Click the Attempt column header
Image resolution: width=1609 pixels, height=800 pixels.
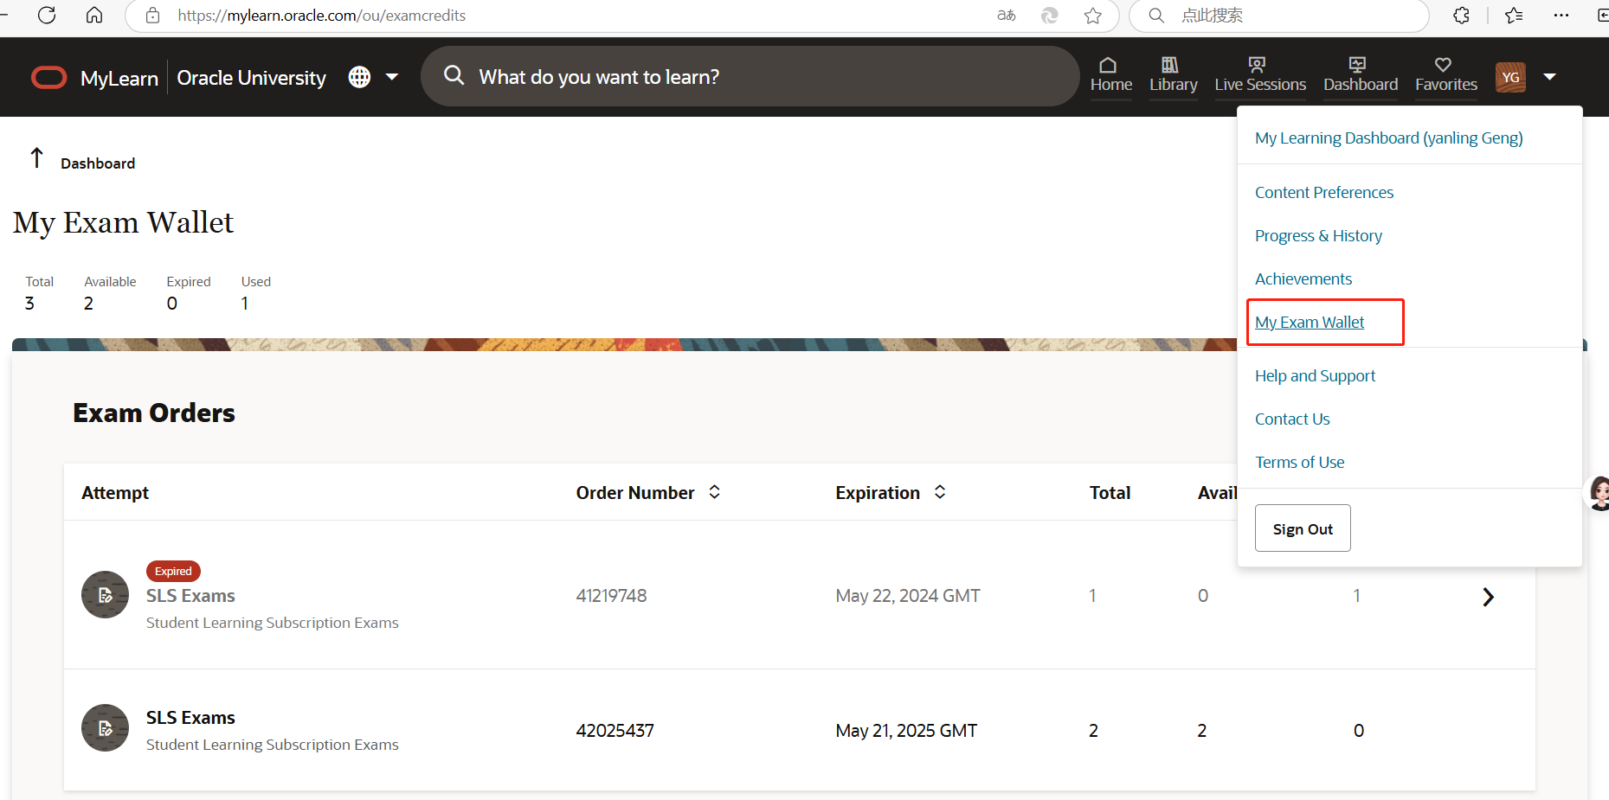[115, 493]
